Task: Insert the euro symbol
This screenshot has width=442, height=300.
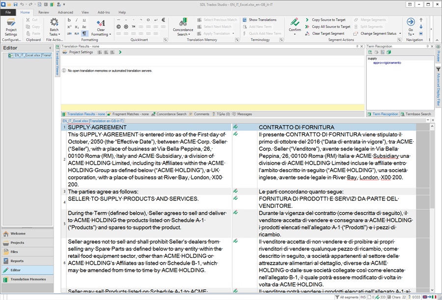Action: tap(163, 20)
